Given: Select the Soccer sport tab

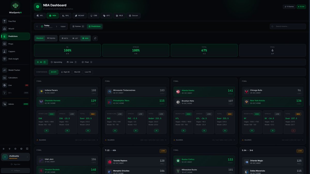Looking at the screenshot, I should coord(133,15).
